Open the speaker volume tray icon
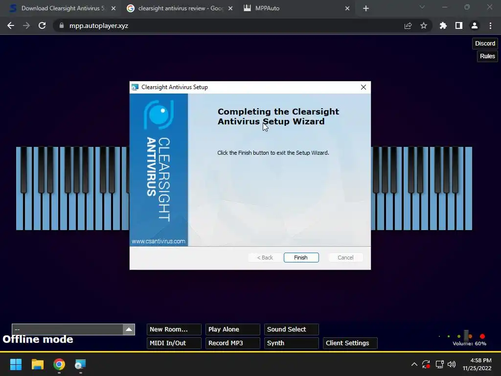The image size is (501, 376). [x=452, y=364]
